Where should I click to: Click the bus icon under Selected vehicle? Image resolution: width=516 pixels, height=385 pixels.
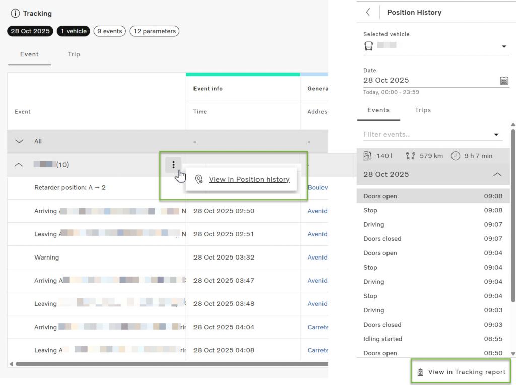[369, 46]
